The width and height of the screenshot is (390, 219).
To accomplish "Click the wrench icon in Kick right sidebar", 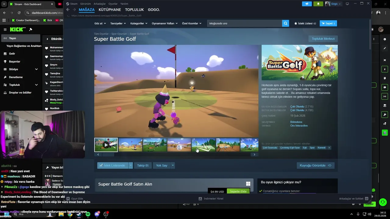I will [385, 115].
